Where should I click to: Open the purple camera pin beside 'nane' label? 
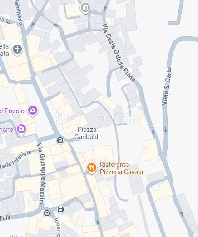[x=21, y=130]
